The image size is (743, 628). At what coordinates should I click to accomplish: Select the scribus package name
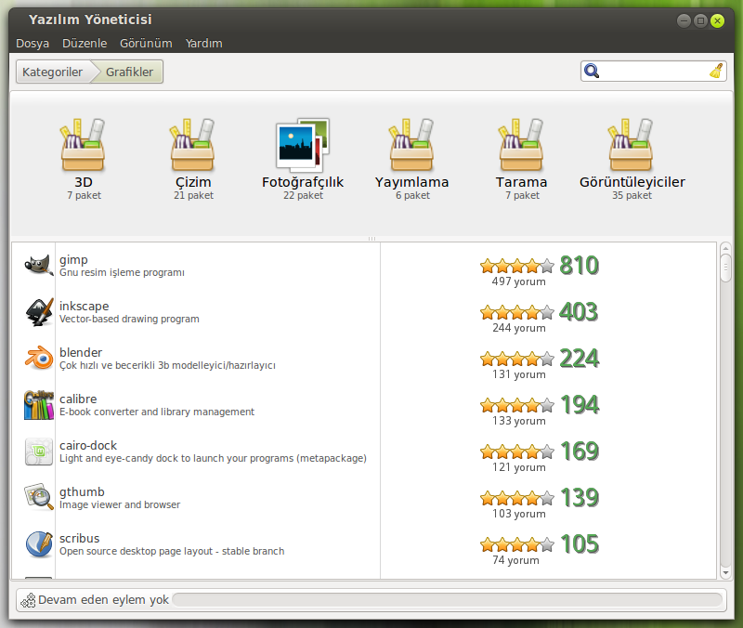[x=79, y=539]
